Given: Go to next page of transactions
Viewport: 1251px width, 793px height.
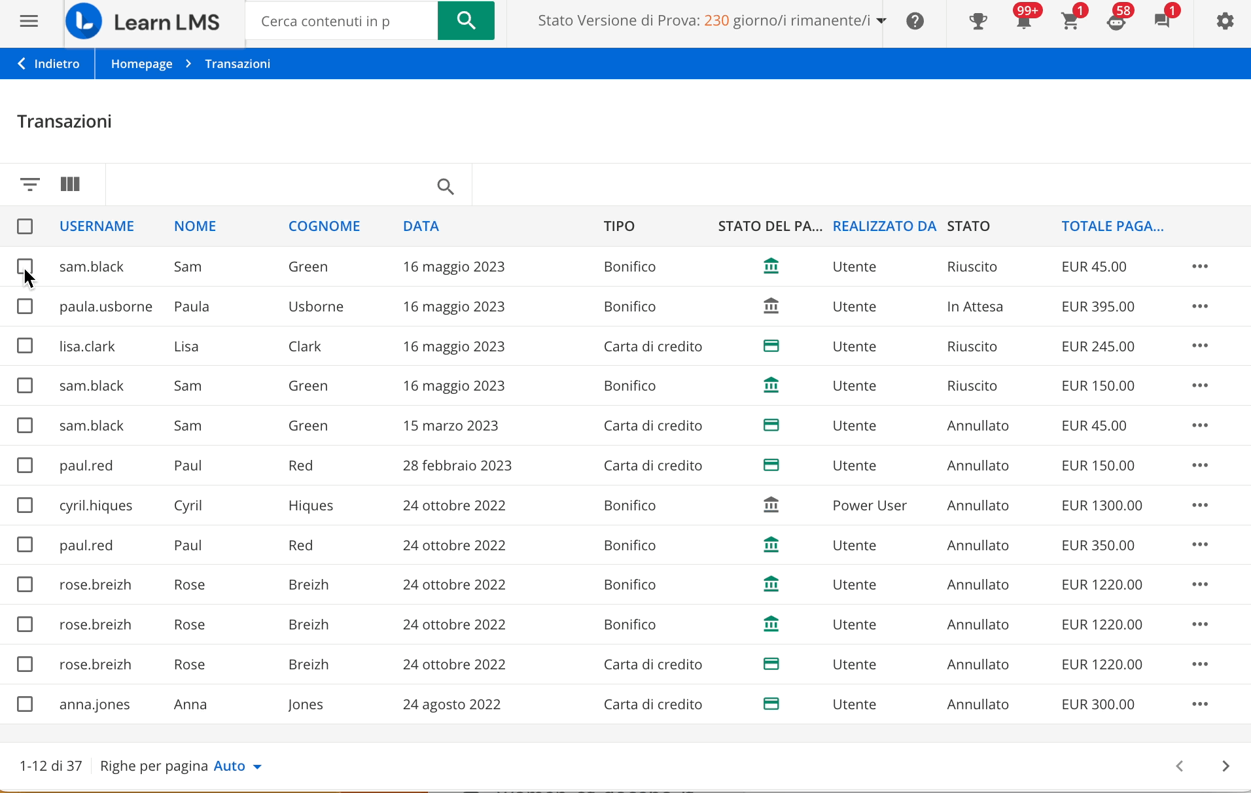Looking at the screenshot, I should click(1225, 766).
